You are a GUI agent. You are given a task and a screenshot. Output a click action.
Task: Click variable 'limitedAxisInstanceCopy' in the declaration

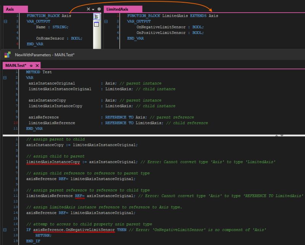[x=55, y=106]
